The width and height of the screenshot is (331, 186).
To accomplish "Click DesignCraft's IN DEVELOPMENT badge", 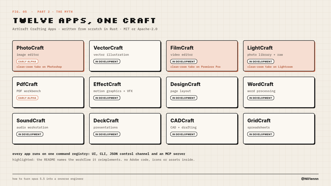I will click(184, 98).
